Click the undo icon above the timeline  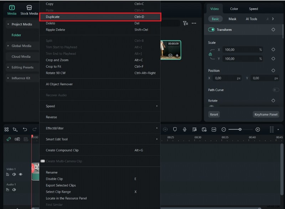pyautogui.click(x=24, y=129)
